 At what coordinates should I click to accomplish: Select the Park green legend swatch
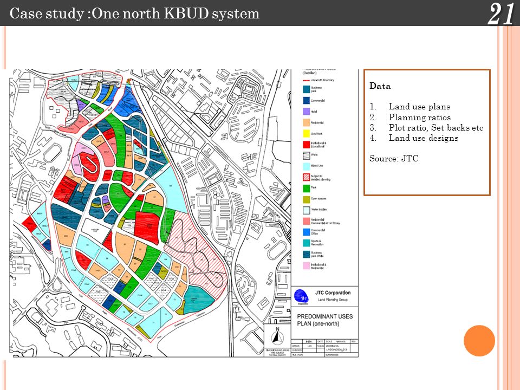coord(306,188)
